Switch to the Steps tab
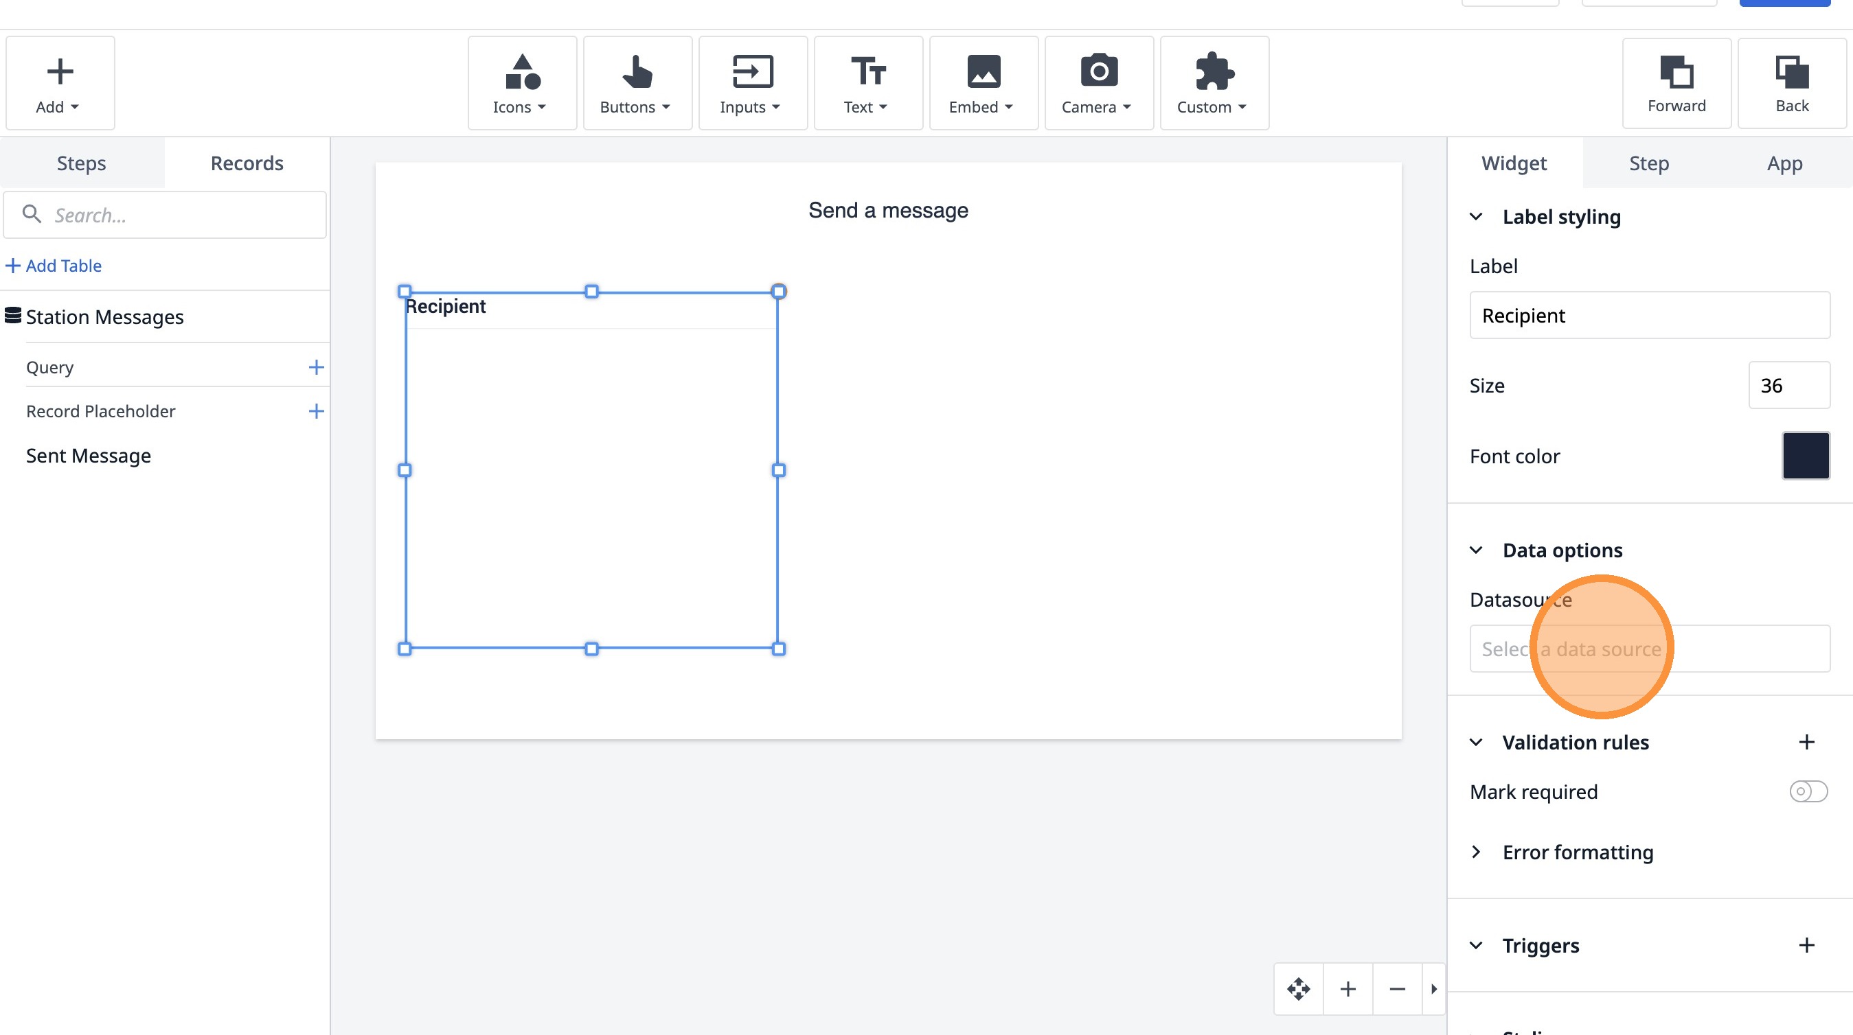1853x1035 pixels. (x=81, y=163)
